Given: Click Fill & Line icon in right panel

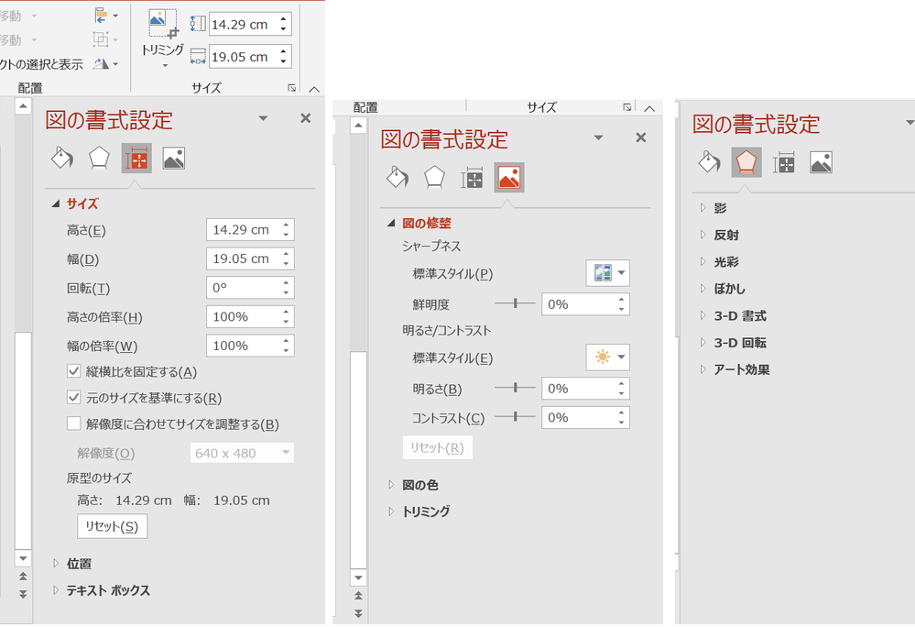Looking at the screenshot, I should pos(710,163).
